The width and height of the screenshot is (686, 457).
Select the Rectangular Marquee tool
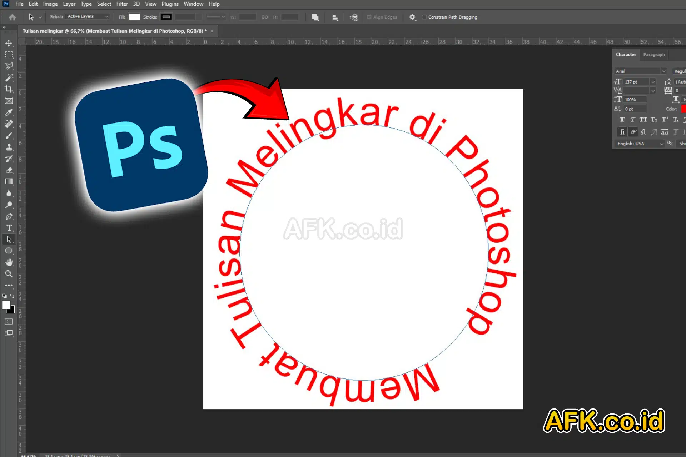pos(9,55)
